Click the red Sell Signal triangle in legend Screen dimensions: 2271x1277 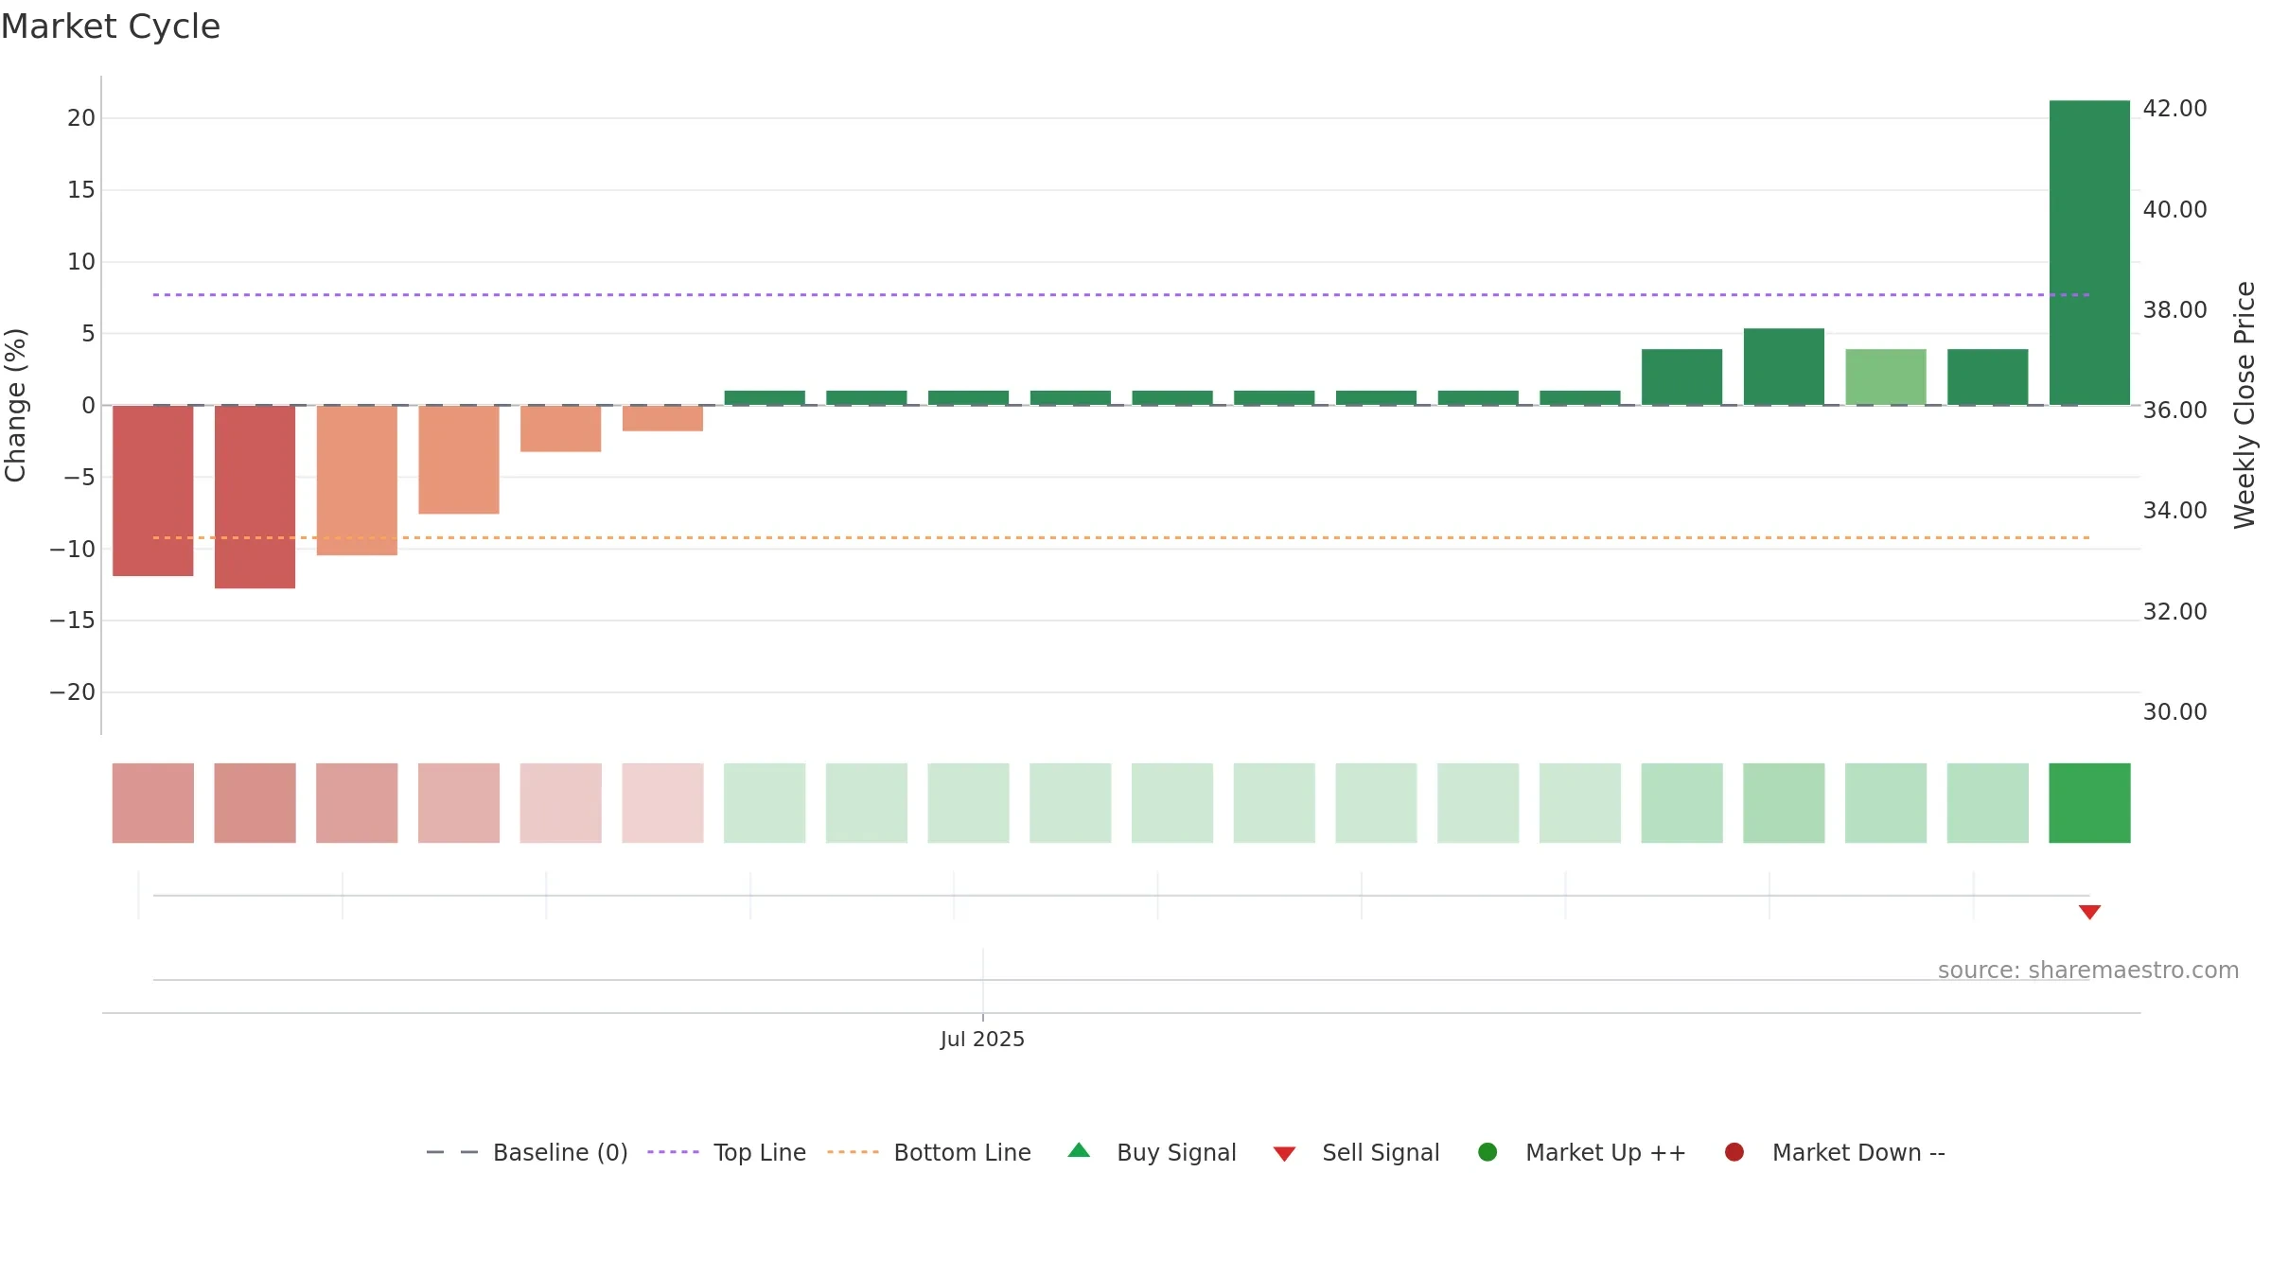(1284, 1154)
